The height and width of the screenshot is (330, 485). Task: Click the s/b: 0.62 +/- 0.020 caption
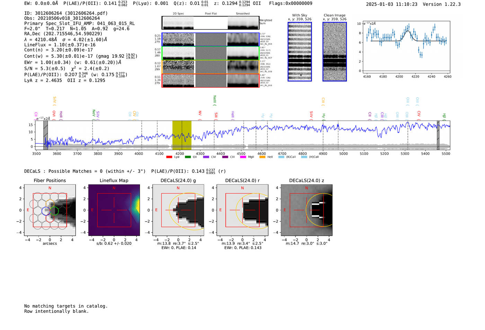pos(114,243)
